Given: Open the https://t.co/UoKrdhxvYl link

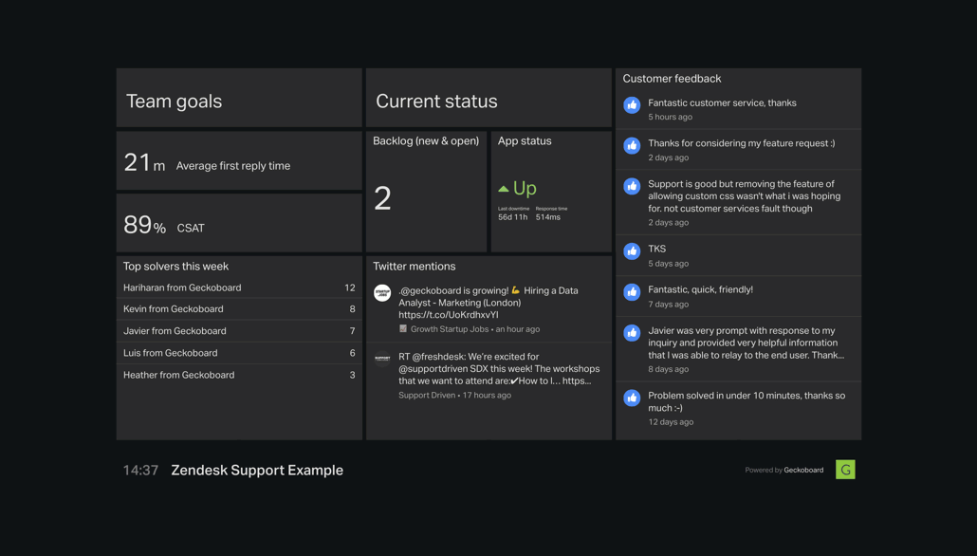Looking at the screenshot, I should click(x=449, y=315).
